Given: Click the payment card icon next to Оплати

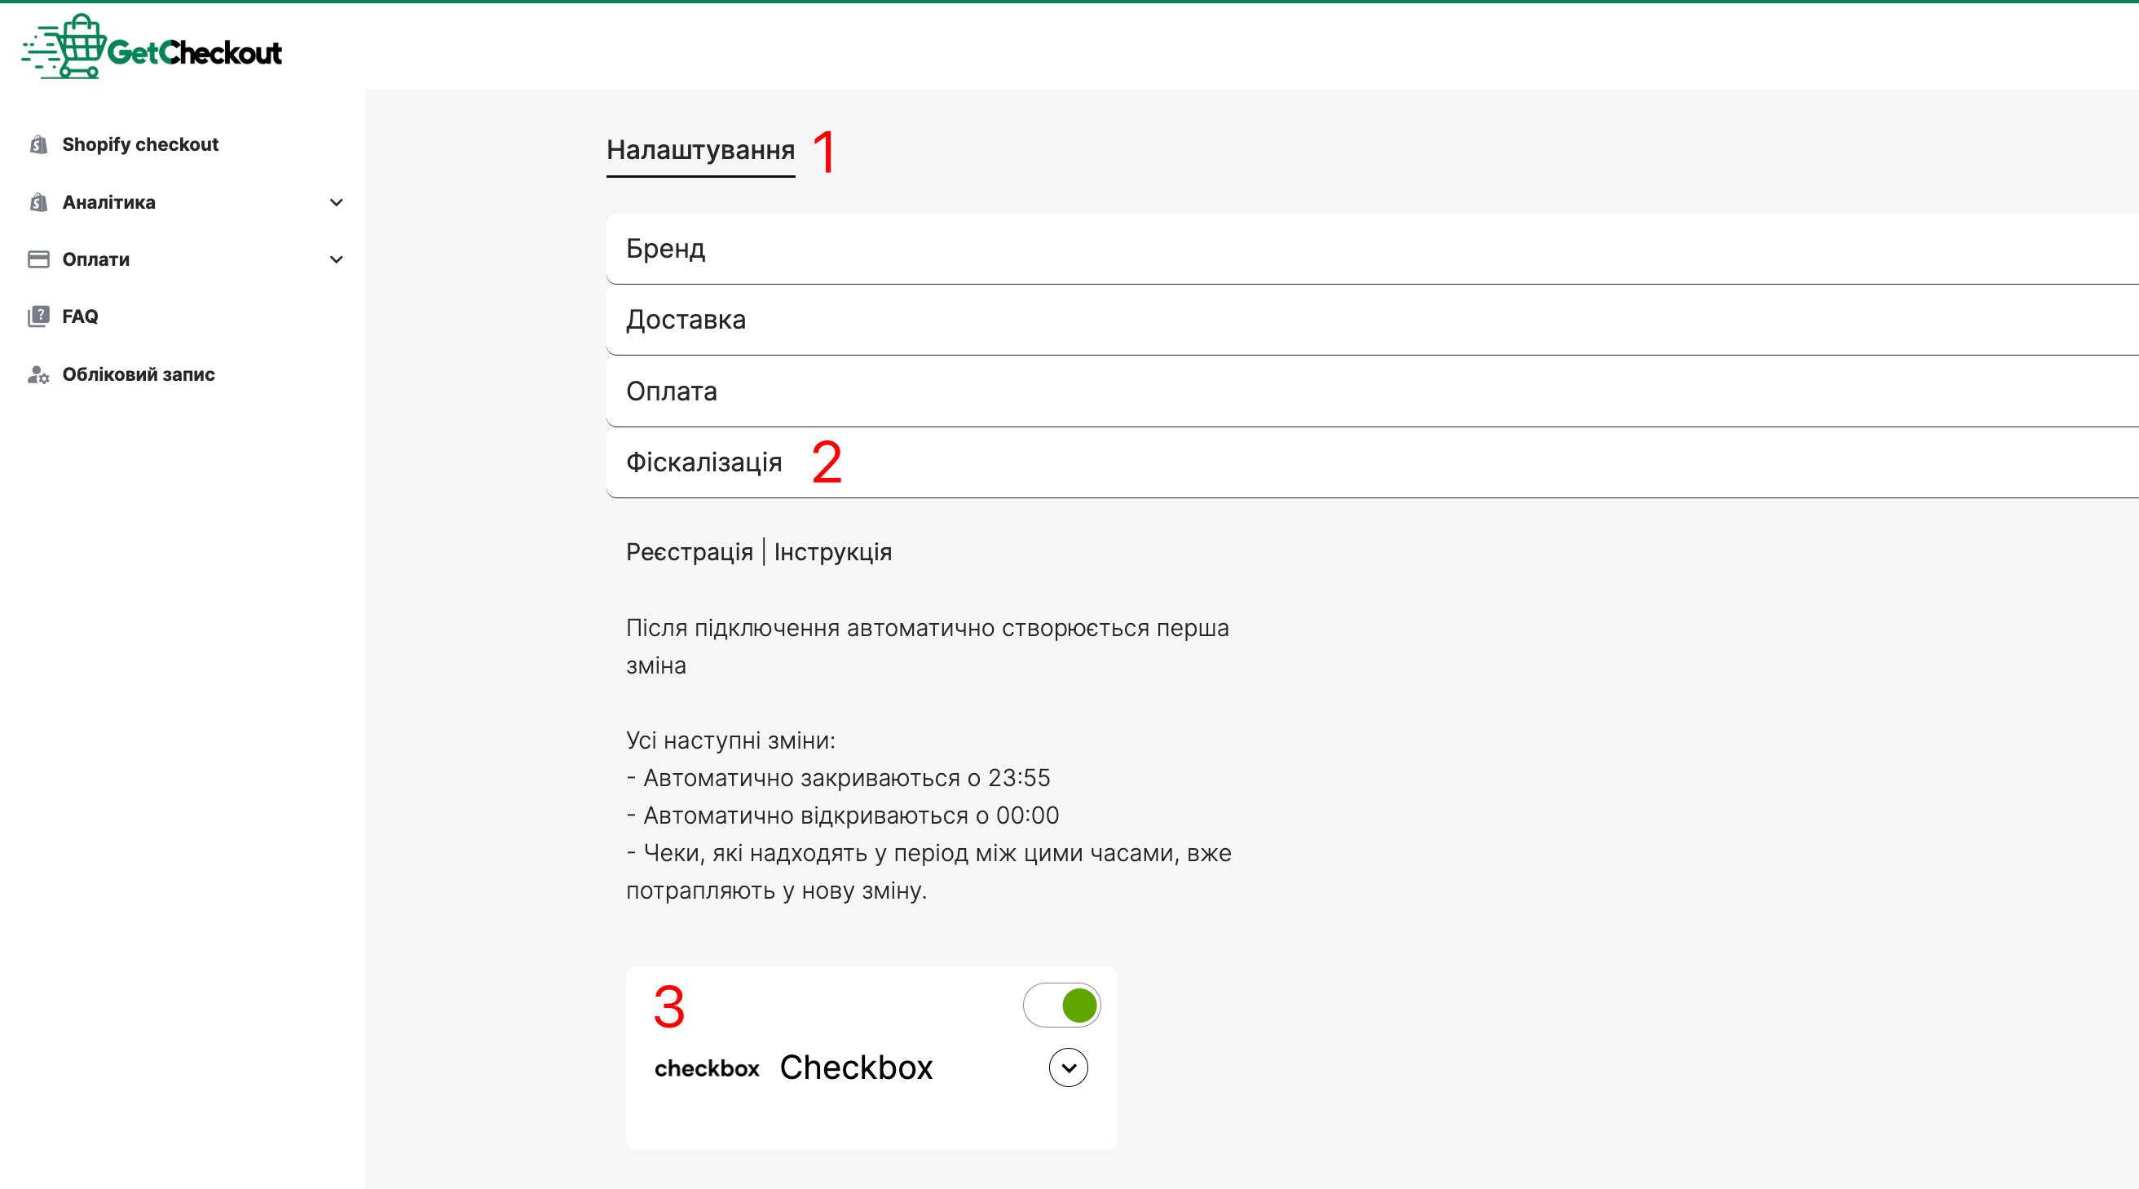Looking at the screenshot, I should pyautogui.click(x=38, y=259).
